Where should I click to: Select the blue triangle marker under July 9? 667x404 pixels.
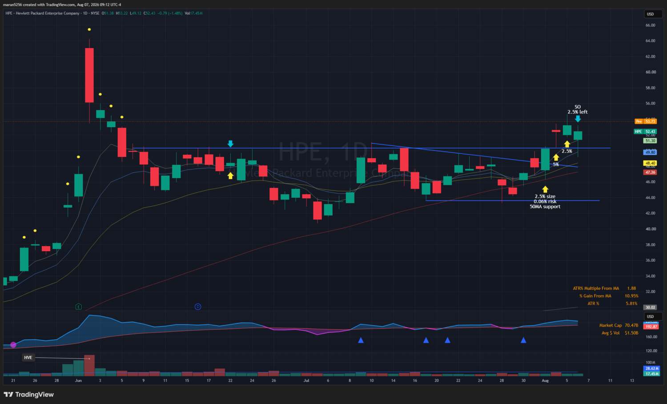coord(361,340)
